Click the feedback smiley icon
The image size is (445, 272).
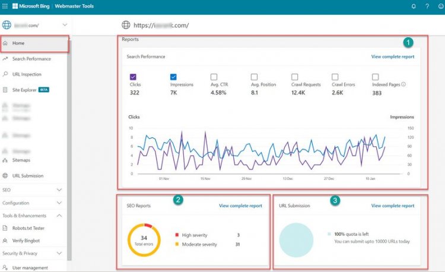[441, 6]
